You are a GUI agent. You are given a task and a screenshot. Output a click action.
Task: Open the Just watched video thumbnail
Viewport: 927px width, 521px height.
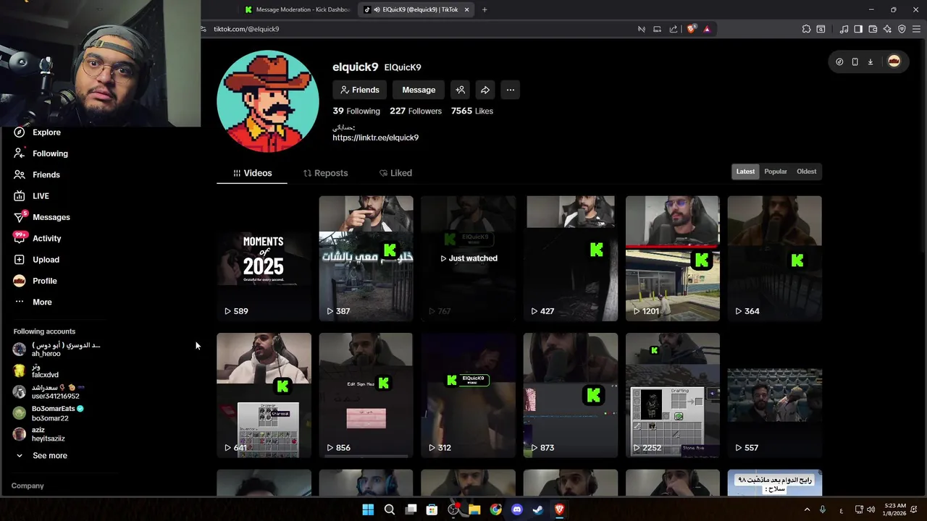pyautogui.click(x=469, y=258)
